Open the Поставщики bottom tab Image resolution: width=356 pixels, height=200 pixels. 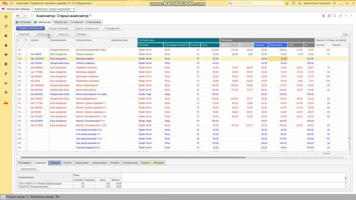[x=24, y=163]
